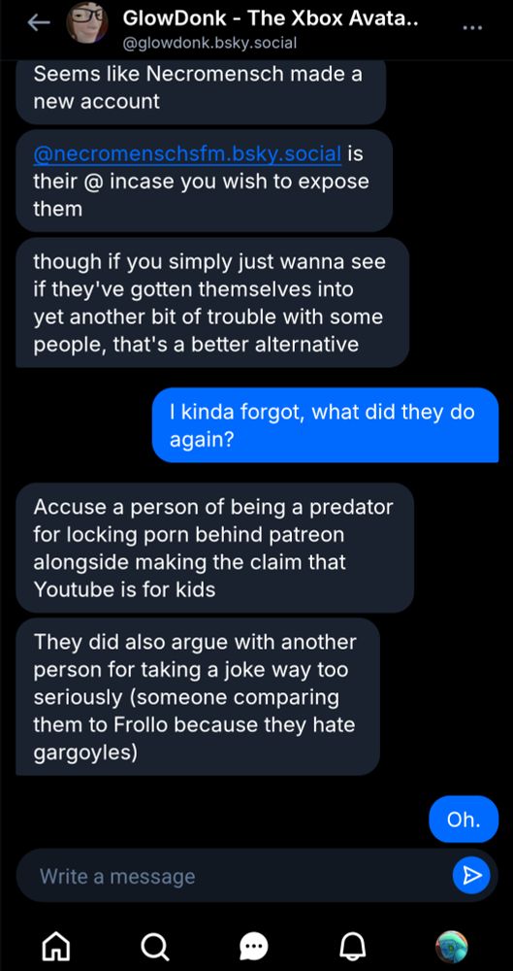Open GlowDonk's profile avatar
Viewport: 513px width, 971px height.
click(87, 22)
